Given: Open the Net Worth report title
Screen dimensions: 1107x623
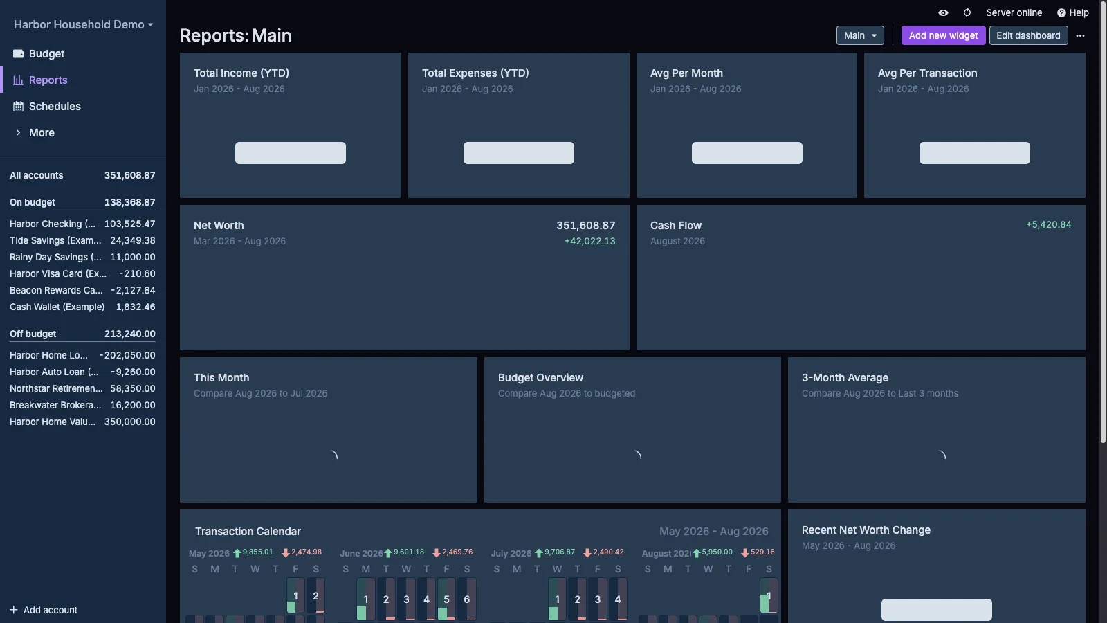Looking at the screenshot, I should pyautogui.click(x=219, y=226).
